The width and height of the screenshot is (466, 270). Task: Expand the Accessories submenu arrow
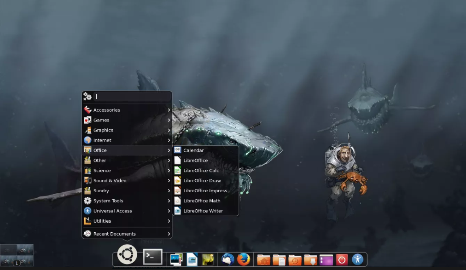click(169, 110)
